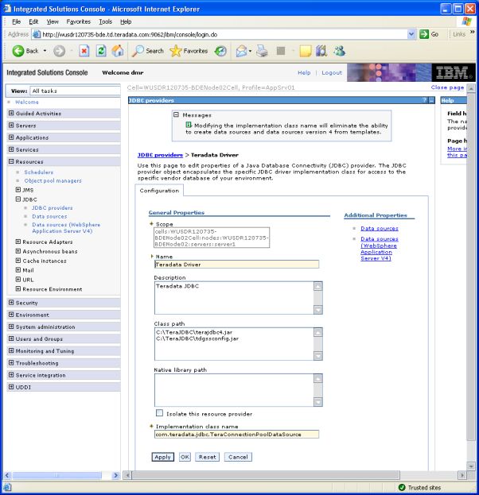Click the Cancel button
The height and width of the screenshot is (495, 479).
(x=238, y=457)
